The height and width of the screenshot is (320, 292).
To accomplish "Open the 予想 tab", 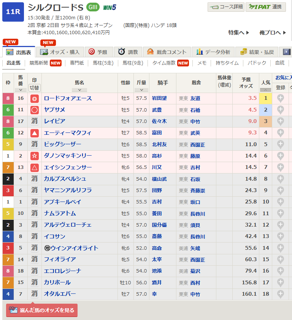I will point(99,52).
